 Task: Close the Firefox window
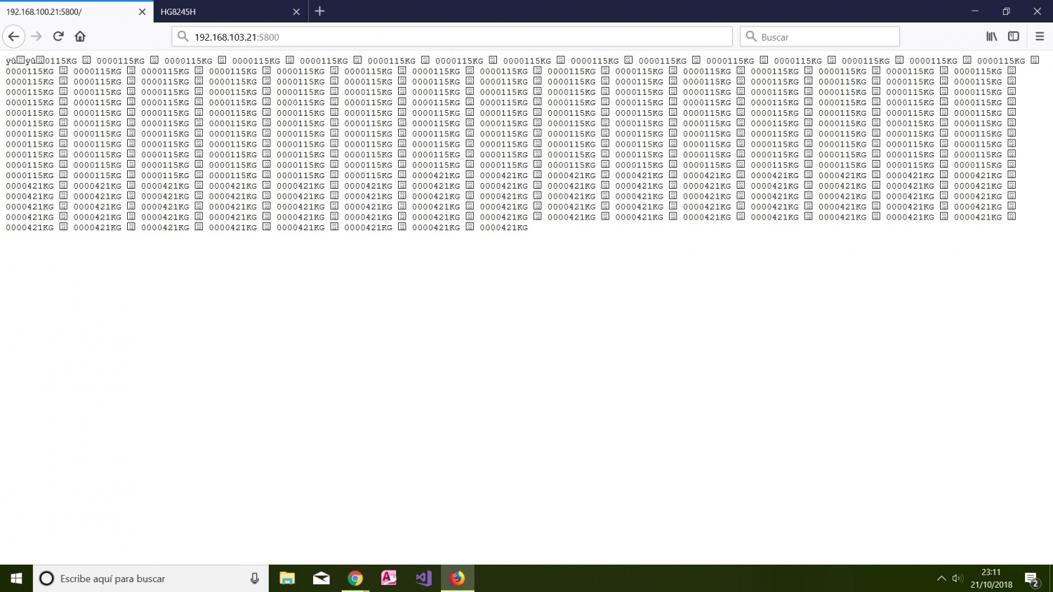pyautogui.click(x=1037, y=11)
